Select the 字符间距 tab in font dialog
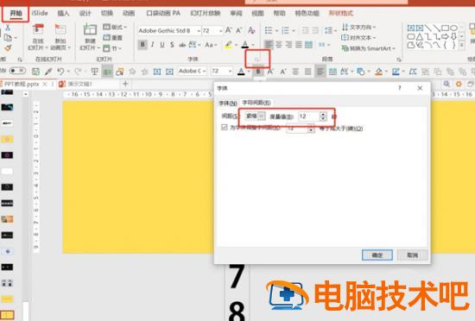The width and height of the screenshot is (475, 321). (256, 103)
